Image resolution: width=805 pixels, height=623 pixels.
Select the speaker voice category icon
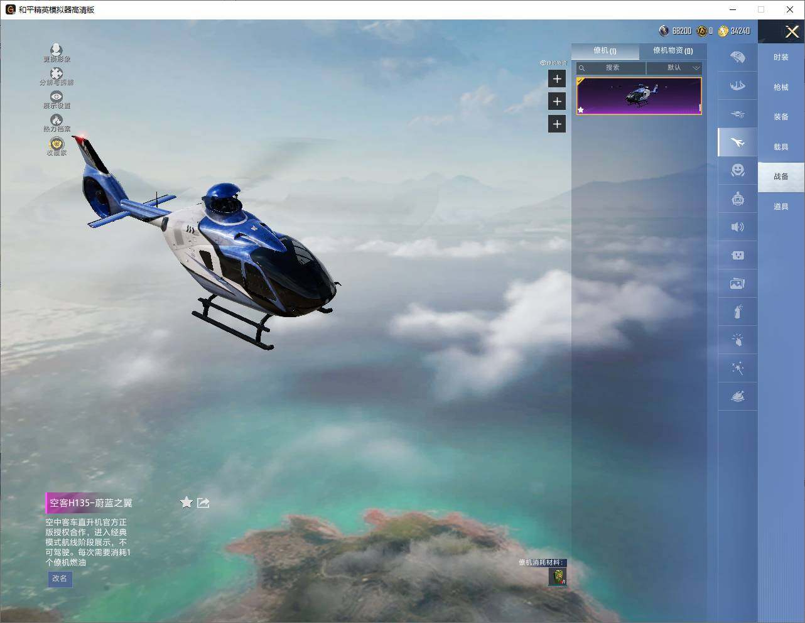pos(738,227)
